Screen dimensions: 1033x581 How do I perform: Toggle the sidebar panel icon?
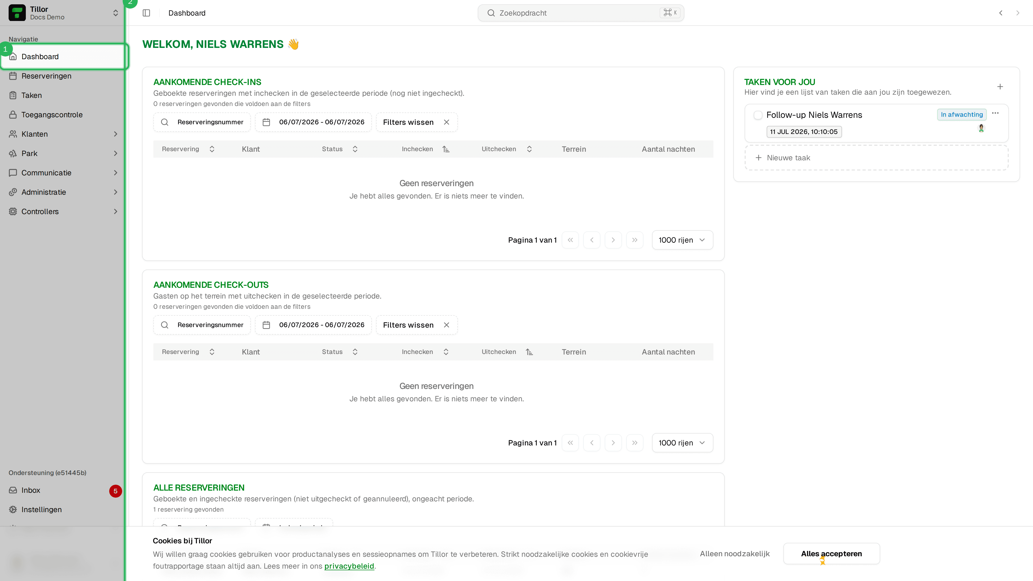146,13
